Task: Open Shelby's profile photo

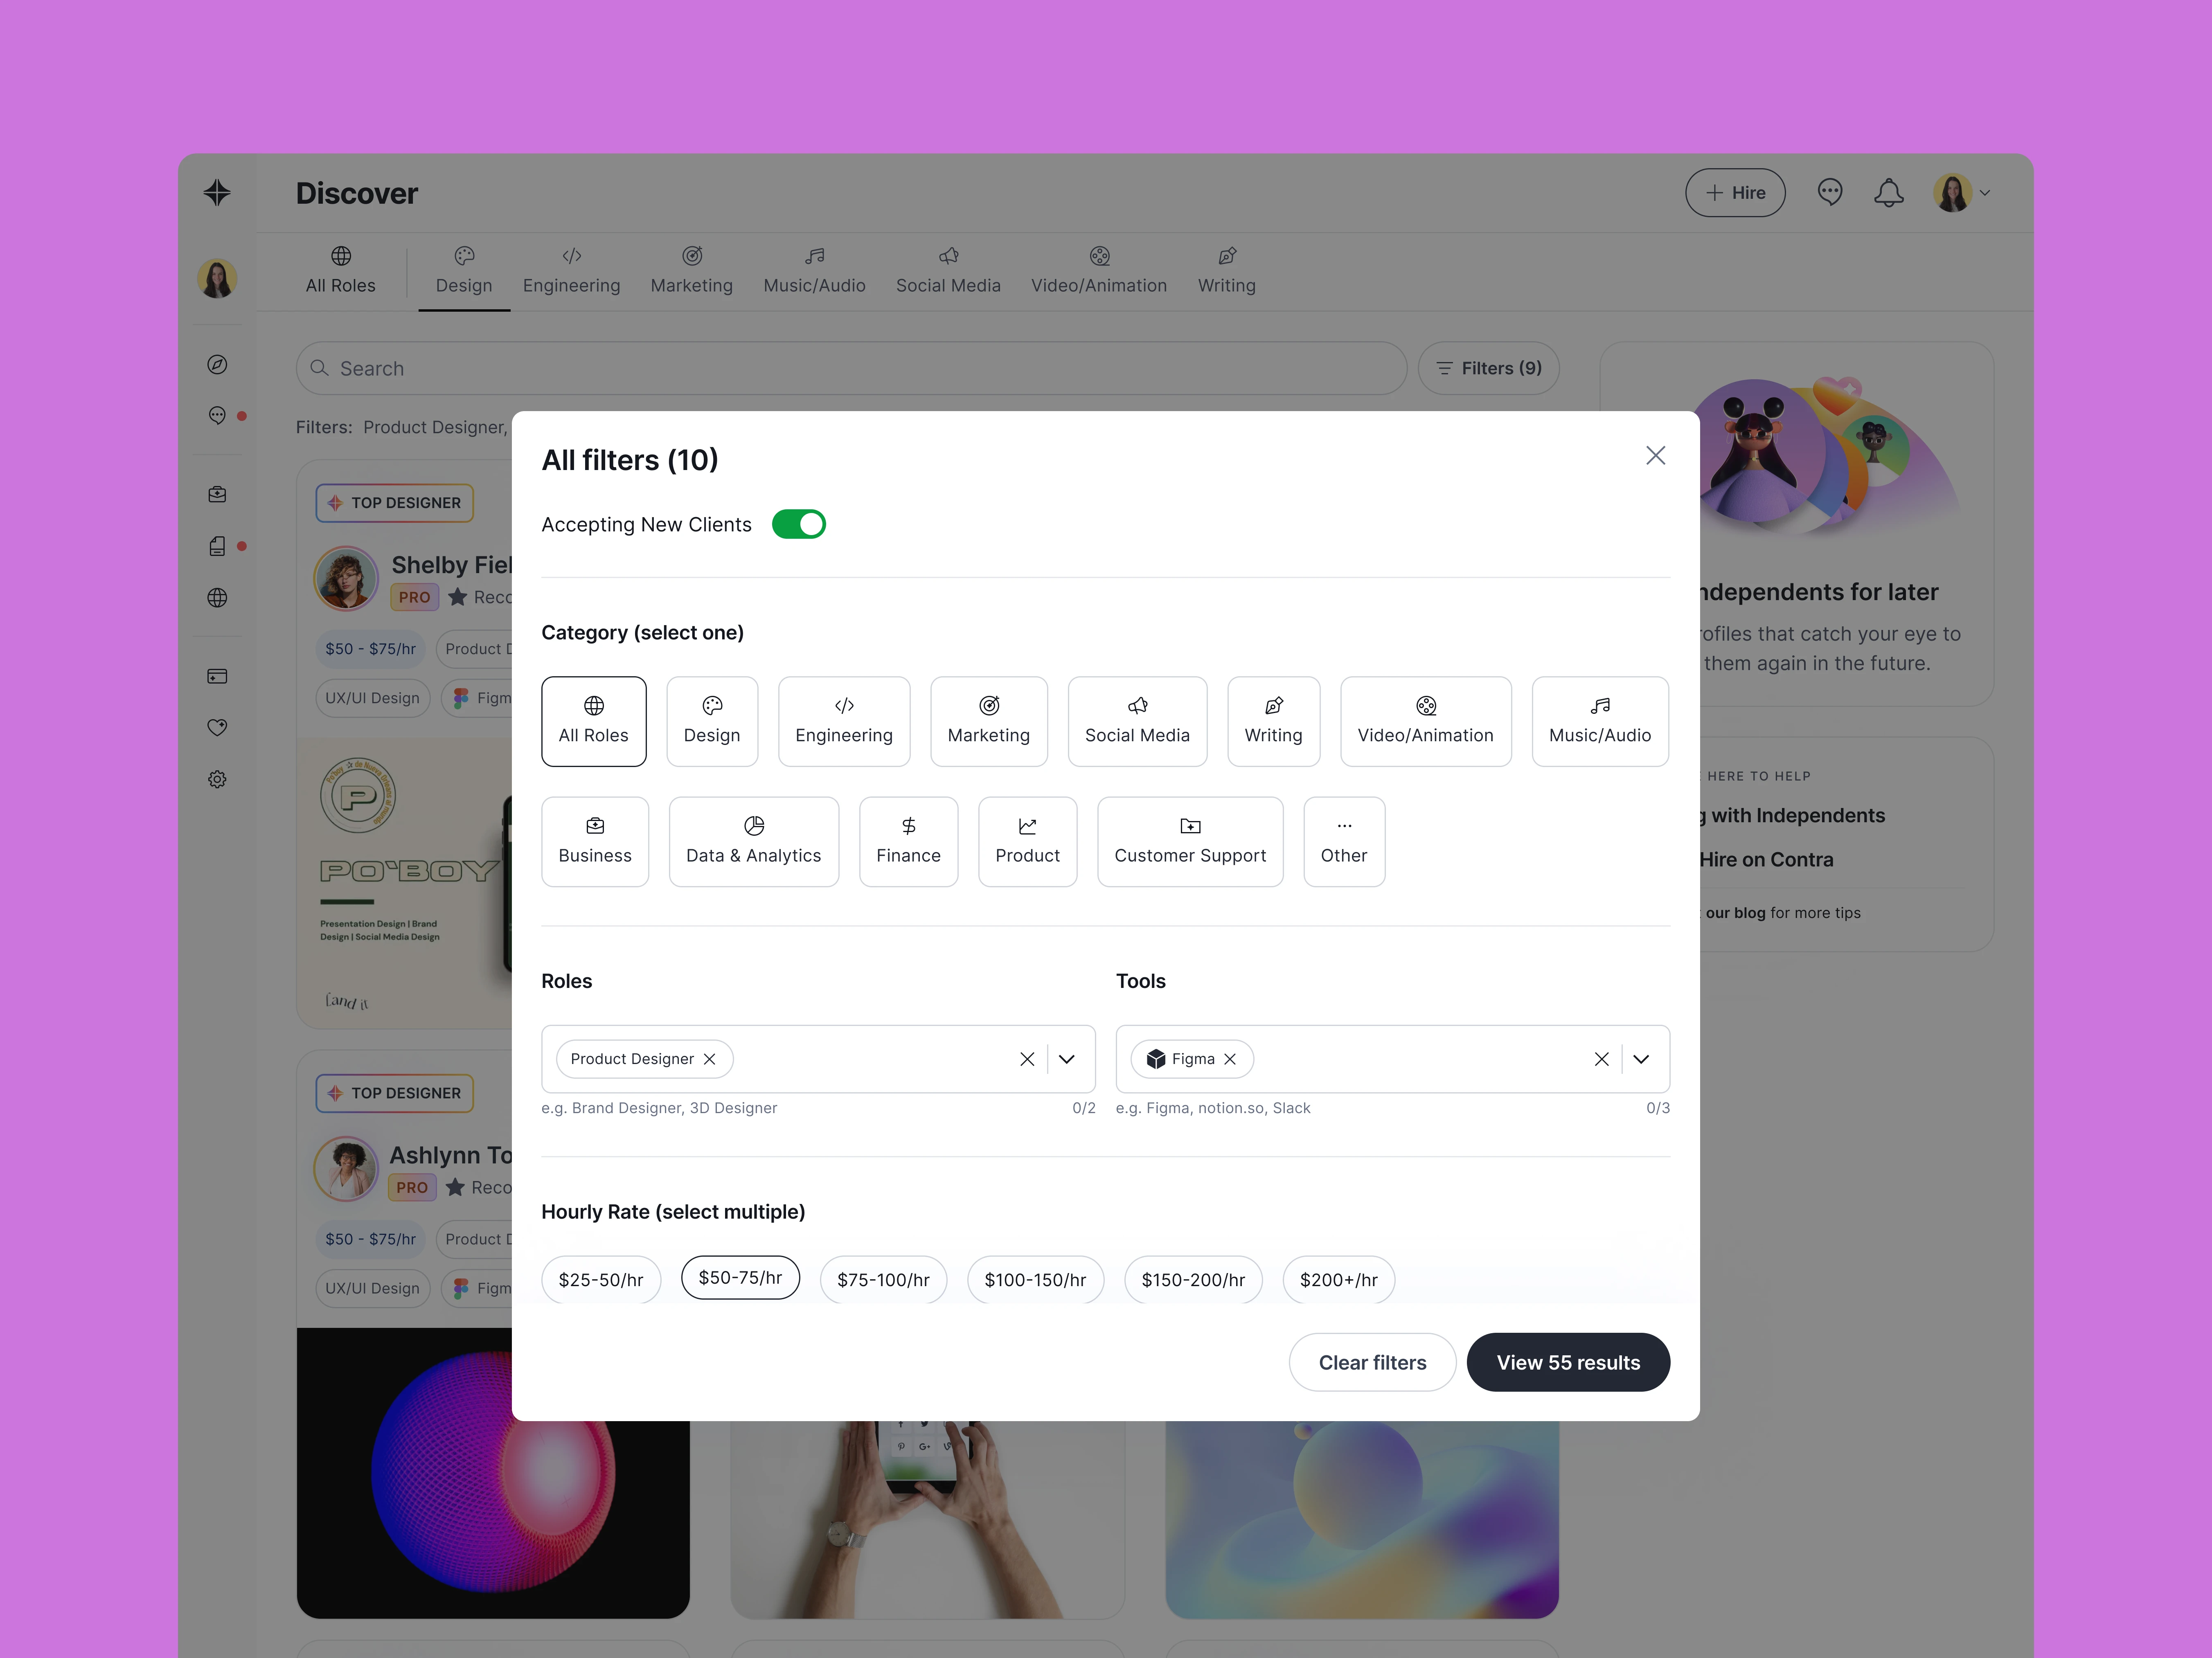Action: (x=346, y=578)
